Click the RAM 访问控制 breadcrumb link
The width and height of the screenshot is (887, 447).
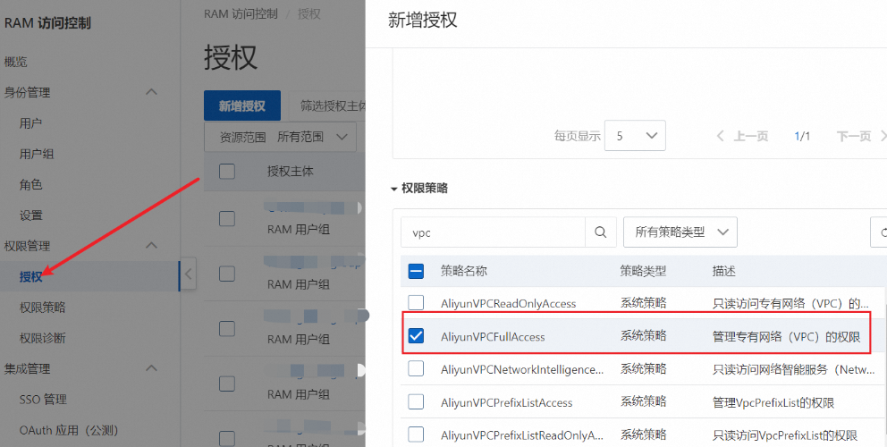click(241, 14)
